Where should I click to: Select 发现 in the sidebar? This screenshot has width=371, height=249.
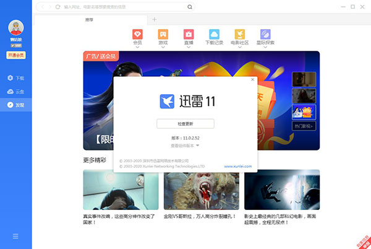[x=16, y=105]
